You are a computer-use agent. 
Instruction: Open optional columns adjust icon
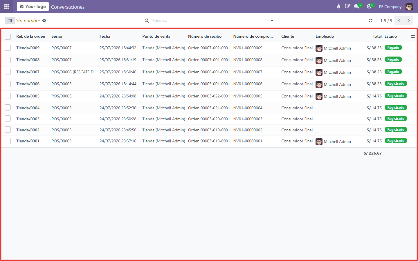413,37
